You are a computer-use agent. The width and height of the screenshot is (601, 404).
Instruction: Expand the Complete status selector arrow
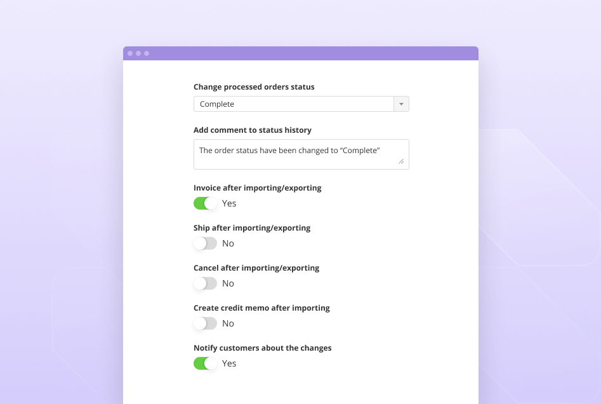[401, 104]
